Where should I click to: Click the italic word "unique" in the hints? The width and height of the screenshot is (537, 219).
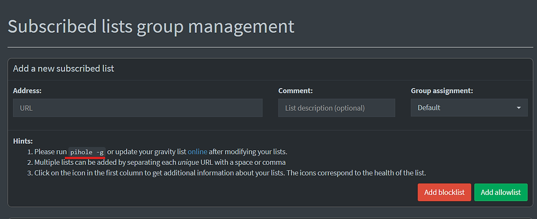[x=187, y=162]
